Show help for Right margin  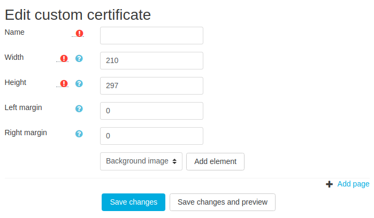[x=79, y=134]
